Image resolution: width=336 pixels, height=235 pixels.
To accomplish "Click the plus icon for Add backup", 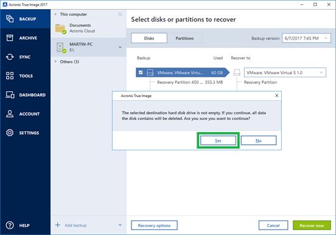I will click(58, 225).
